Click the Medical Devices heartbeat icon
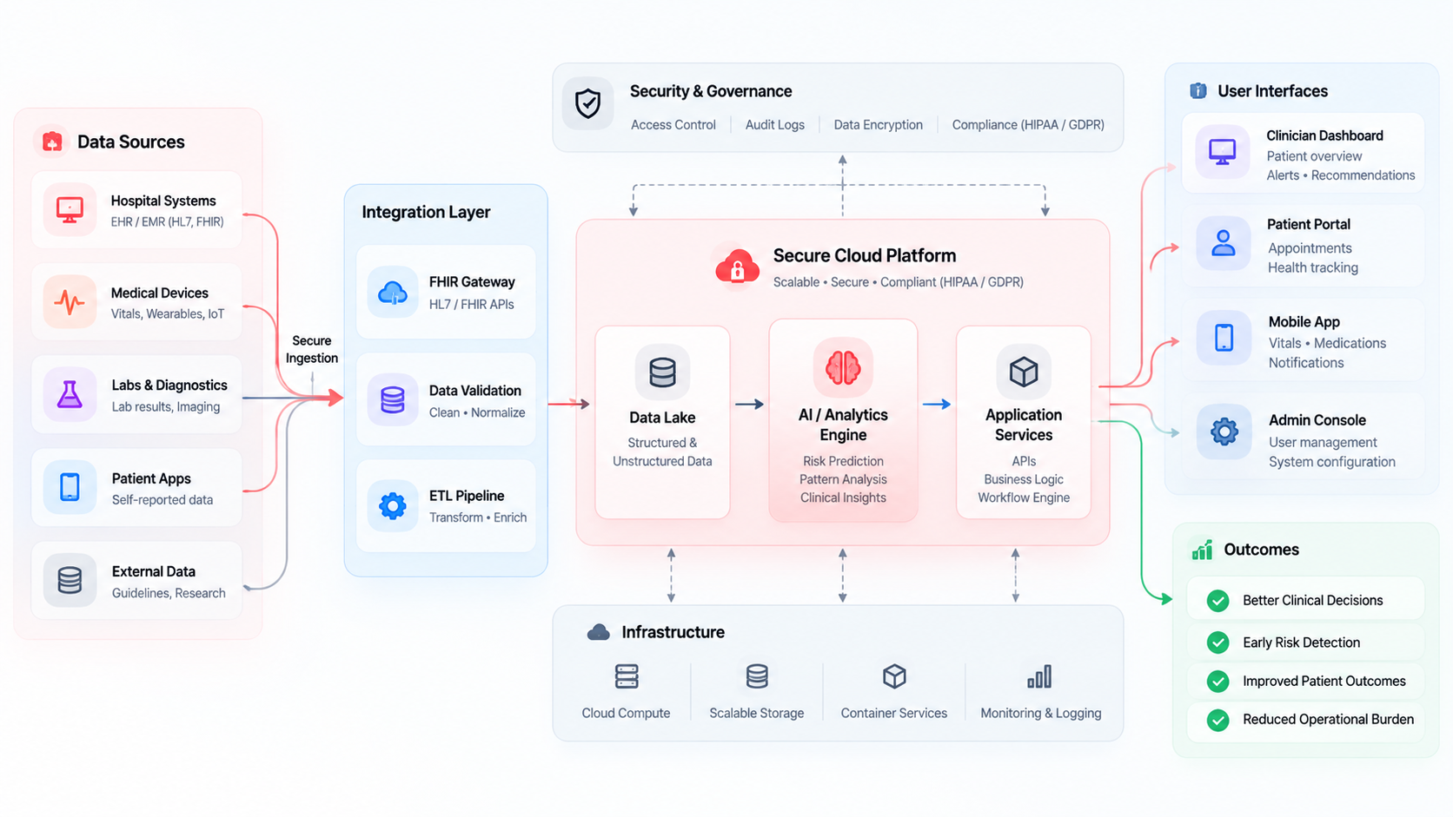1453x817 pixels. pos(70,302)
